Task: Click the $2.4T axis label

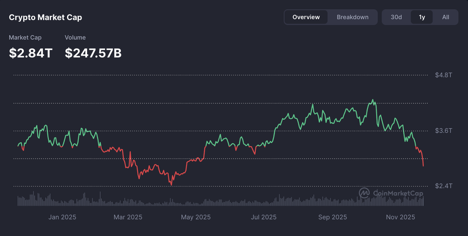Action: tap(443, 186)
